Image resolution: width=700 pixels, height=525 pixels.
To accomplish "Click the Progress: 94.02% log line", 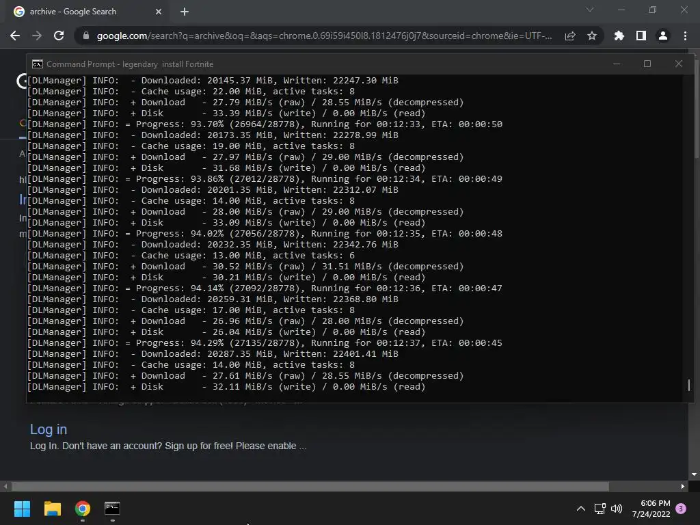I will coord(265,234).
